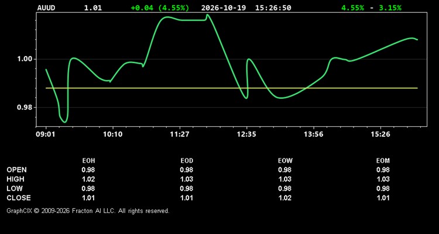Select the 09:01 time axis label
The image size is (439, 234).
tap(45, 135)
